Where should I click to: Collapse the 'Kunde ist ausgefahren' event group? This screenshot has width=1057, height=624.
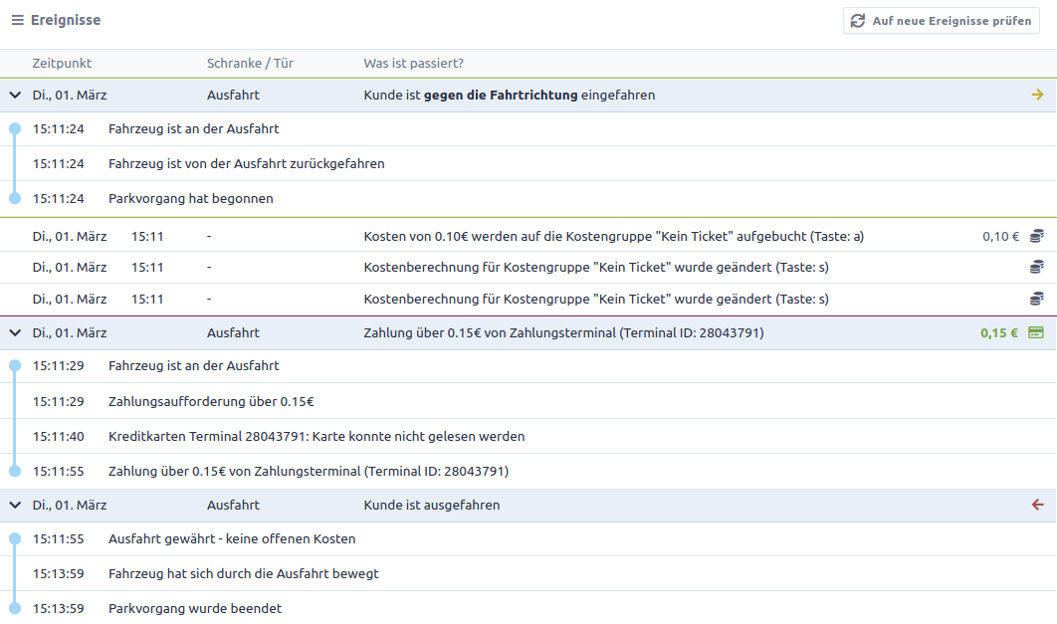(15, 506)
